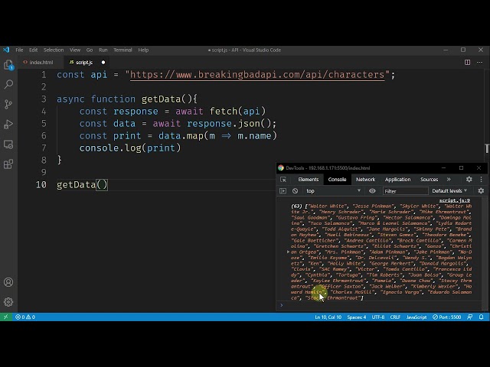Click line number 10 in gutter
The width and height of the screenshot is (490, 367).
coord(41,185)
